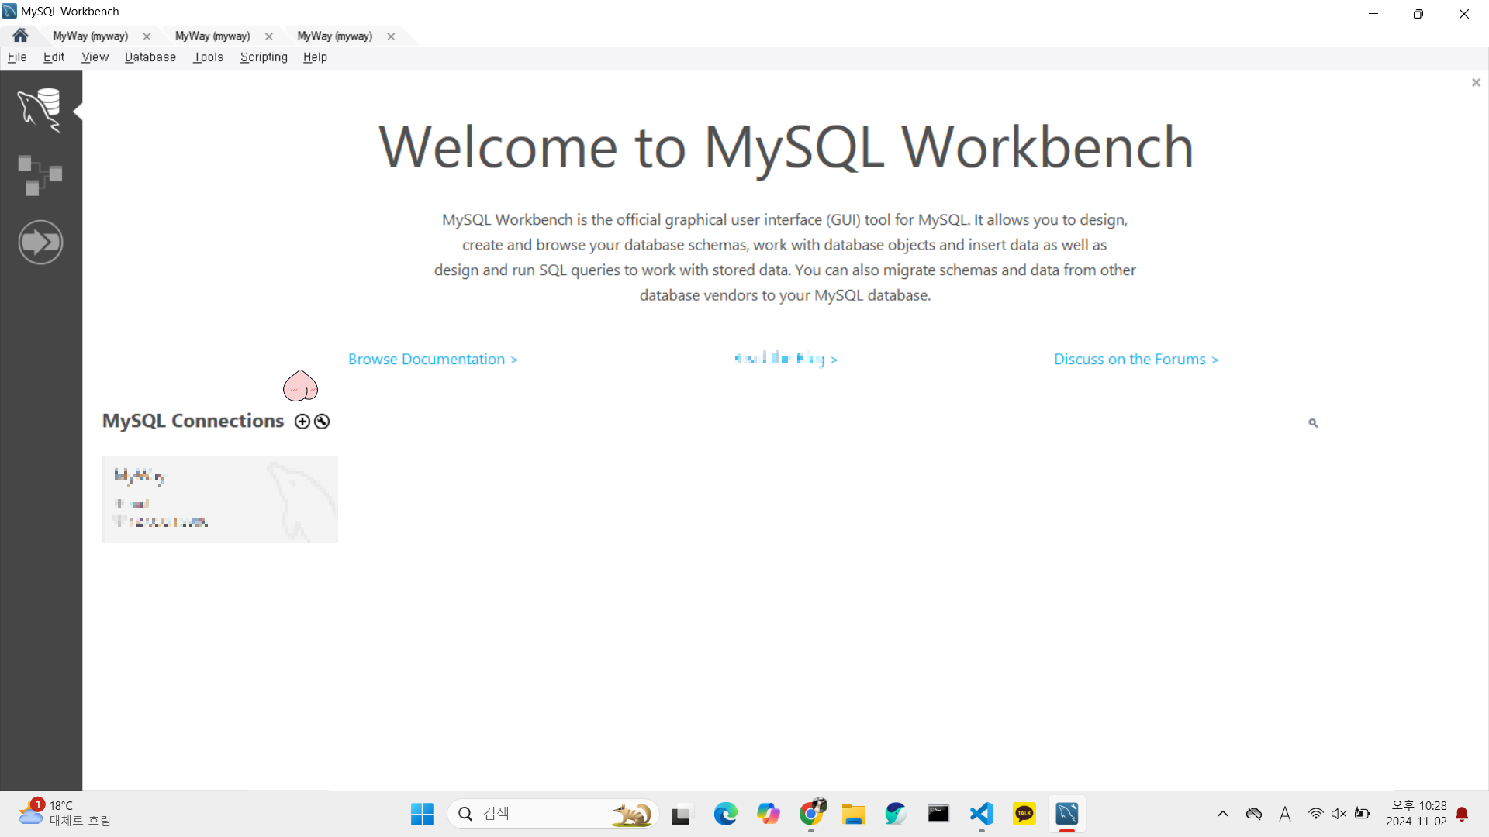
Task: Switch to the third MyWay (myway) tab
Action: click(334, 36)
